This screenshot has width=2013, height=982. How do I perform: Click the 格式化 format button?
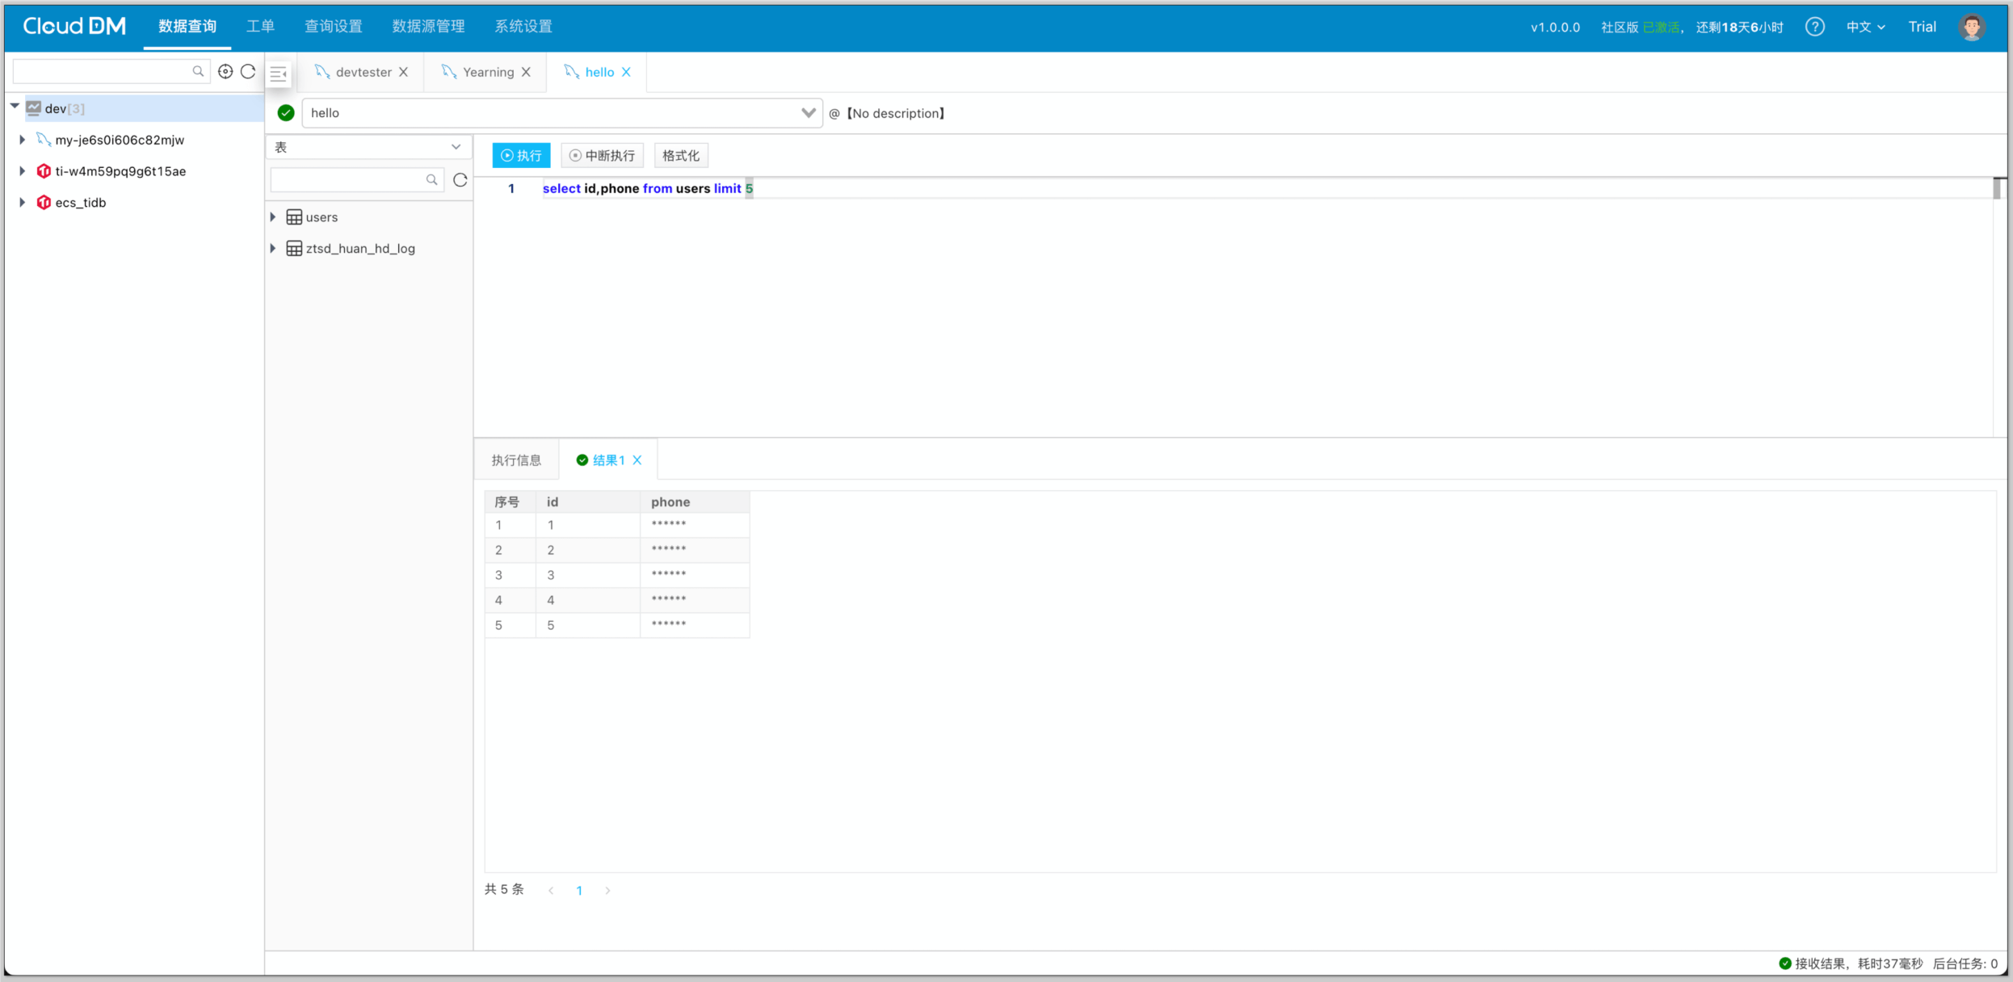click(x=680, y=155)
